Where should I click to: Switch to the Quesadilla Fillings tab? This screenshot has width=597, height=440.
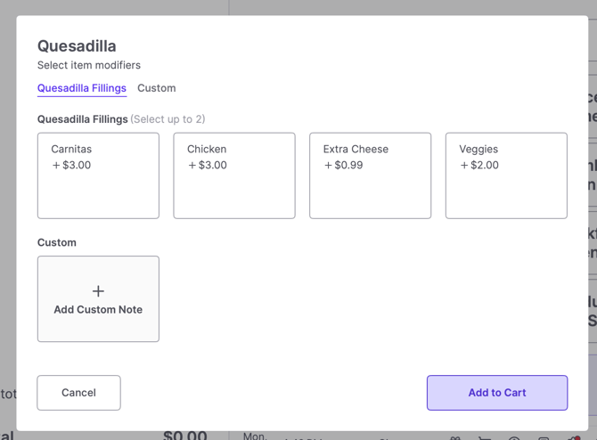pyautogui.click(x=82, y=88)
